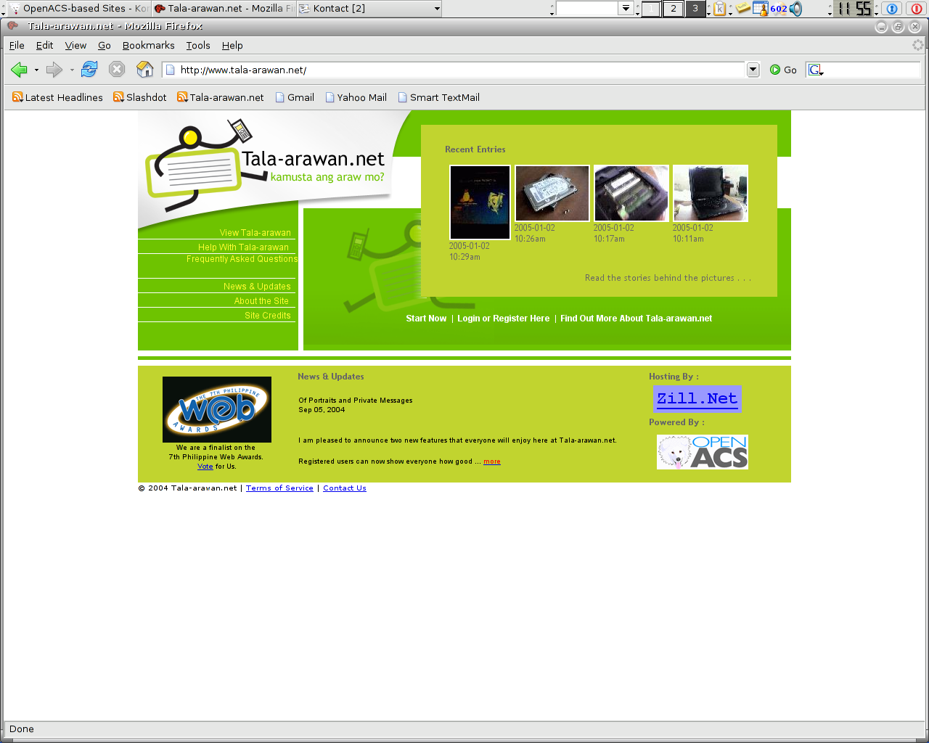Viewport: 929px width, 743px height.
Task: Click the Login or Register Here link
Action: 503,319
